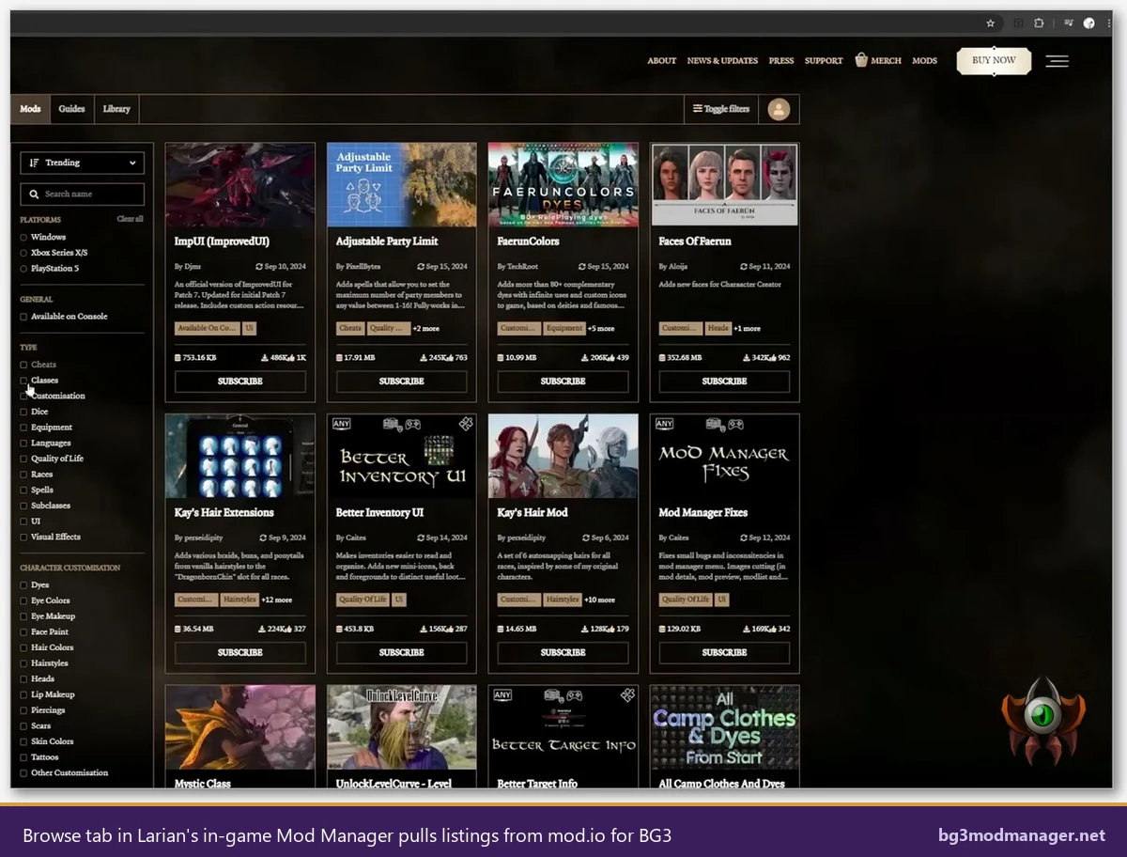
Task: Expand '+1 more' tags on Faces Of Faerun
Action: pos(748,329)
